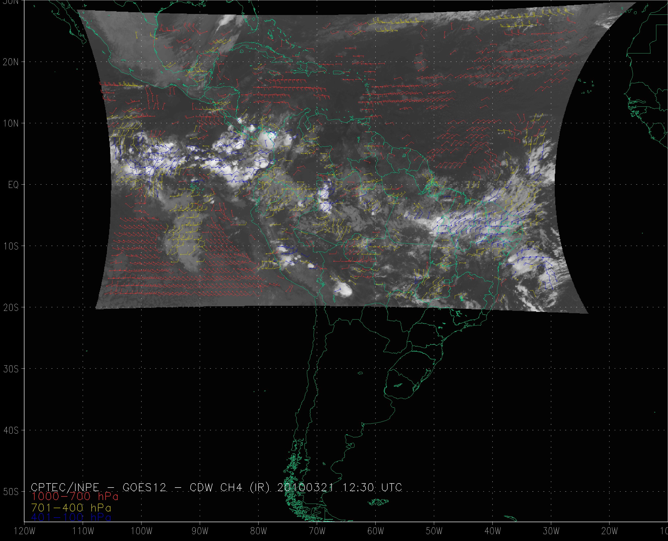
Task: Click the yellow 701-400 hPa legend entry
Action: tap(71, 507)
